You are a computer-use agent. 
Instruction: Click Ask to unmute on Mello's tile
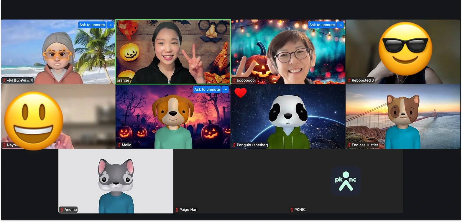pos(207,89)
